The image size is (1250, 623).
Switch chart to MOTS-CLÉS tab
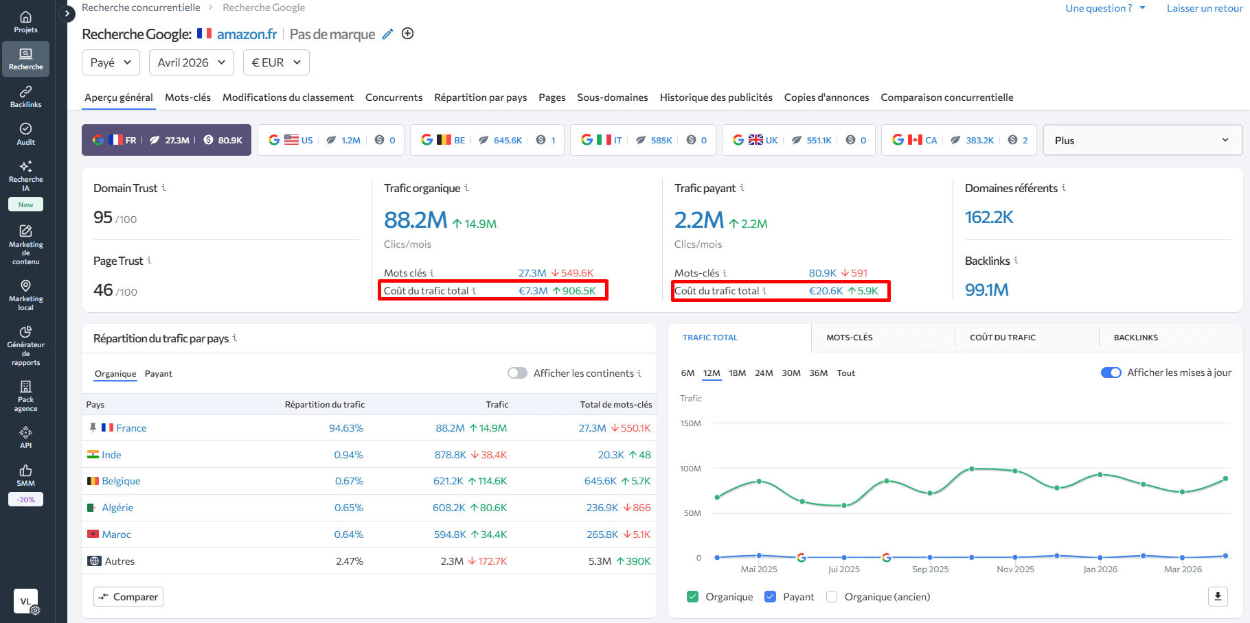tap(850, 338)
